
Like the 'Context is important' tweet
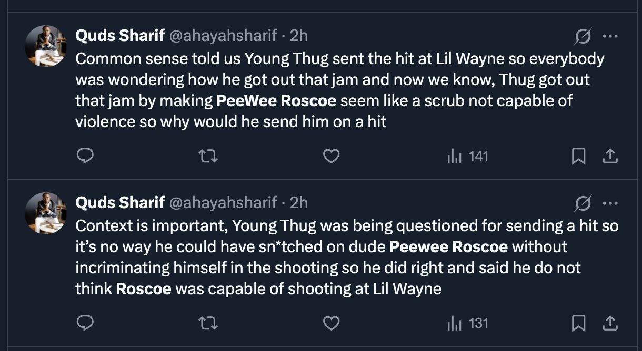(x=330, y=323)
